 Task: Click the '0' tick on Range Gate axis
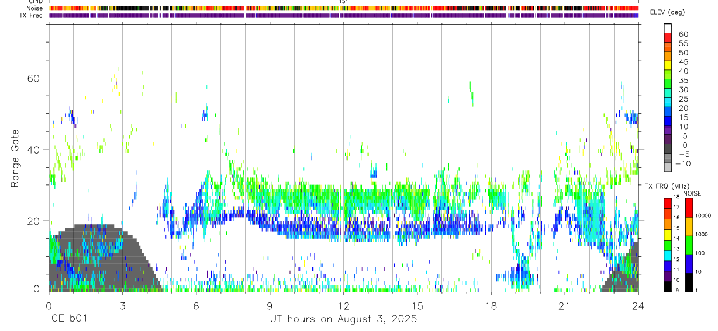click(x=37, y=289)
